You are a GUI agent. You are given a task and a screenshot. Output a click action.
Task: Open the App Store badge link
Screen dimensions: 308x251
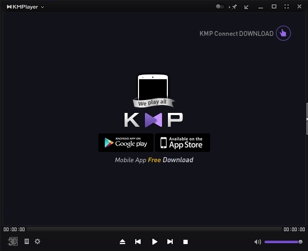point(183,142)
